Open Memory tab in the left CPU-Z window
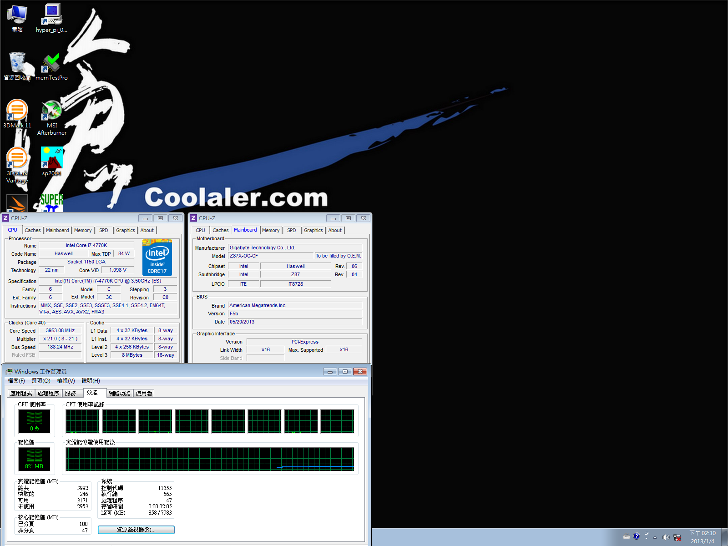Image resolution: width=728 pixels, height=546 pixels. [x=83, y=230]
